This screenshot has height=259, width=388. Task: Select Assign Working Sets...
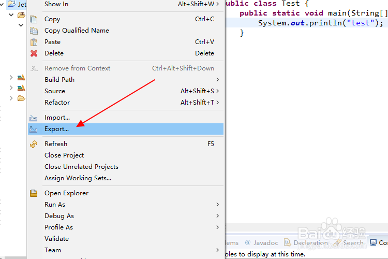point(126,178)
